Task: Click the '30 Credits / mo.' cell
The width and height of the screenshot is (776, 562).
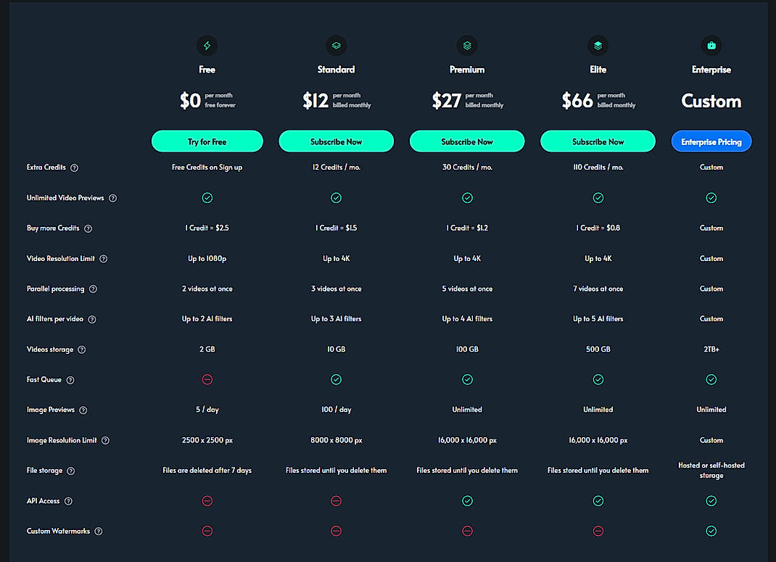Action: pos(467,168)
